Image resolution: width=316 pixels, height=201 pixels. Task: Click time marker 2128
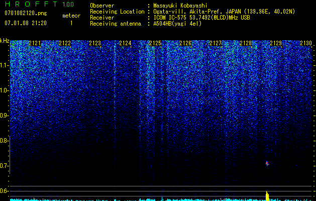(x=246, y=43)
